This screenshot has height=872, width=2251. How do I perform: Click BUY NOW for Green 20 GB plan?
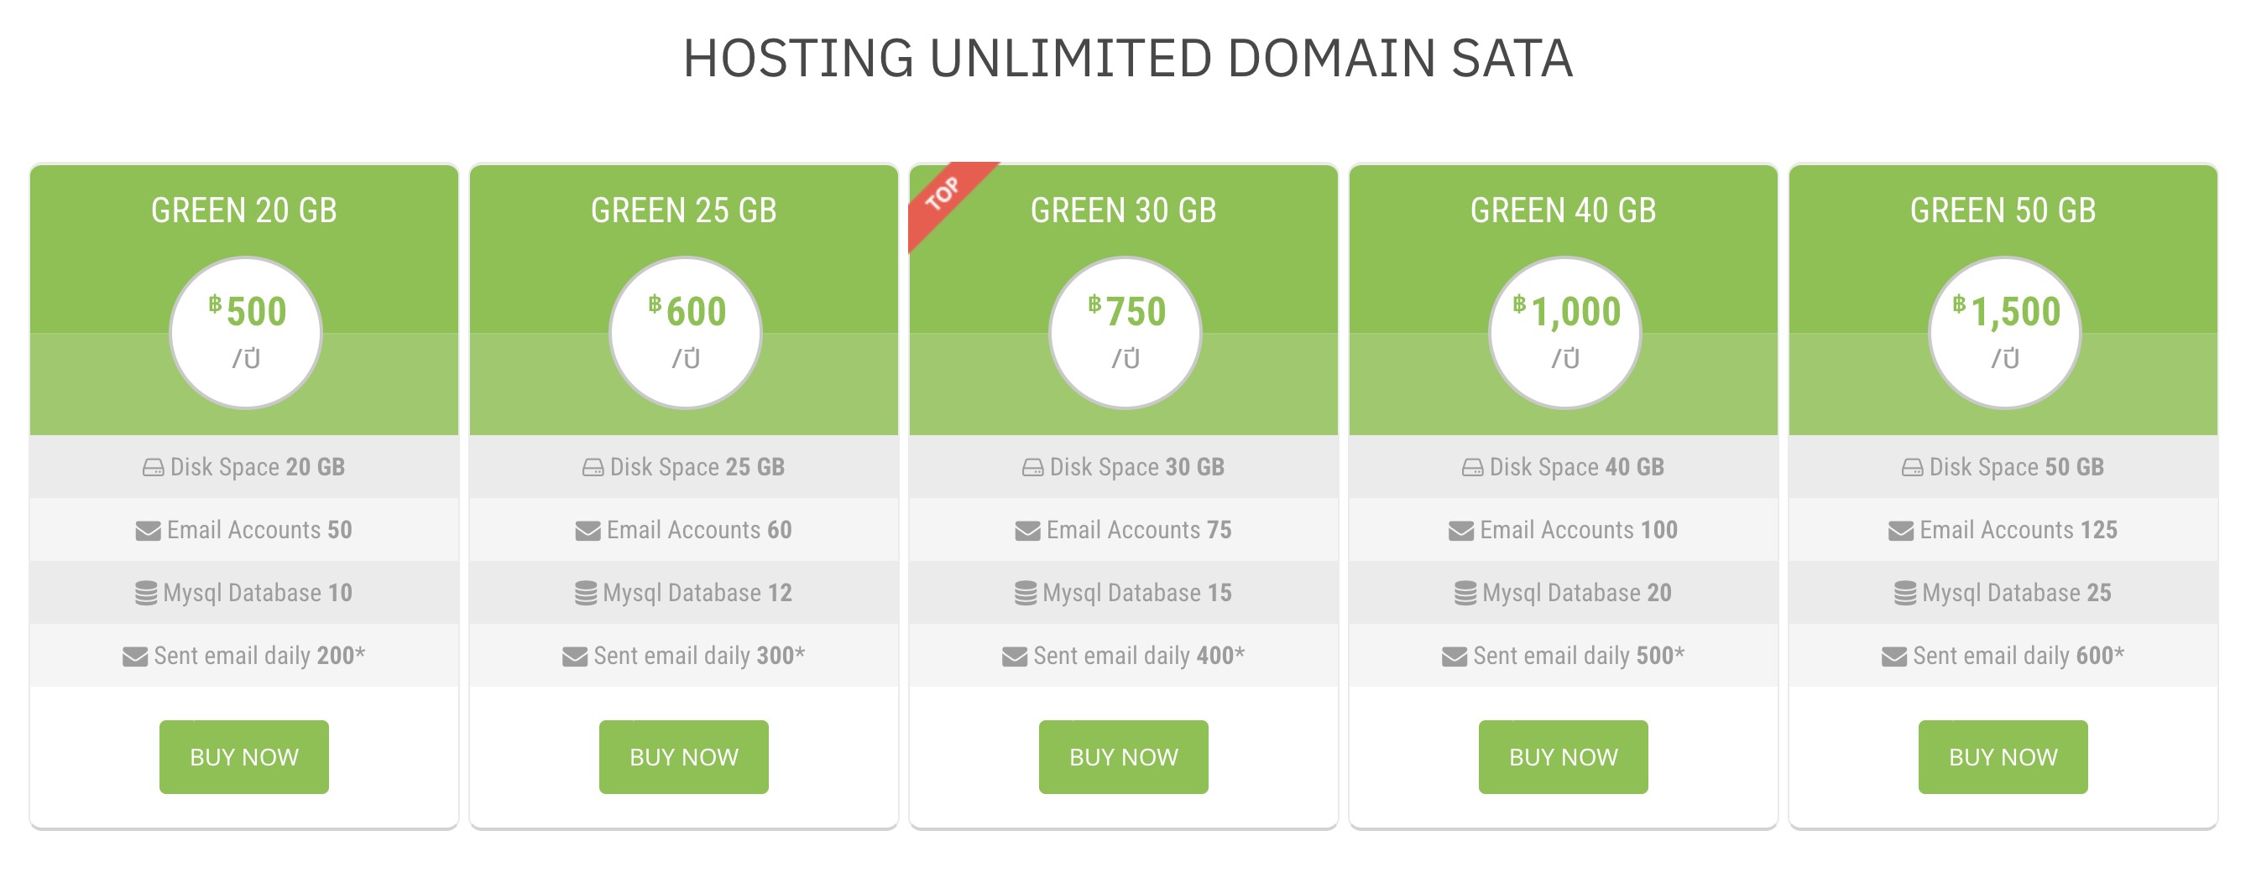pyautogui.click(x=243, y=756)
